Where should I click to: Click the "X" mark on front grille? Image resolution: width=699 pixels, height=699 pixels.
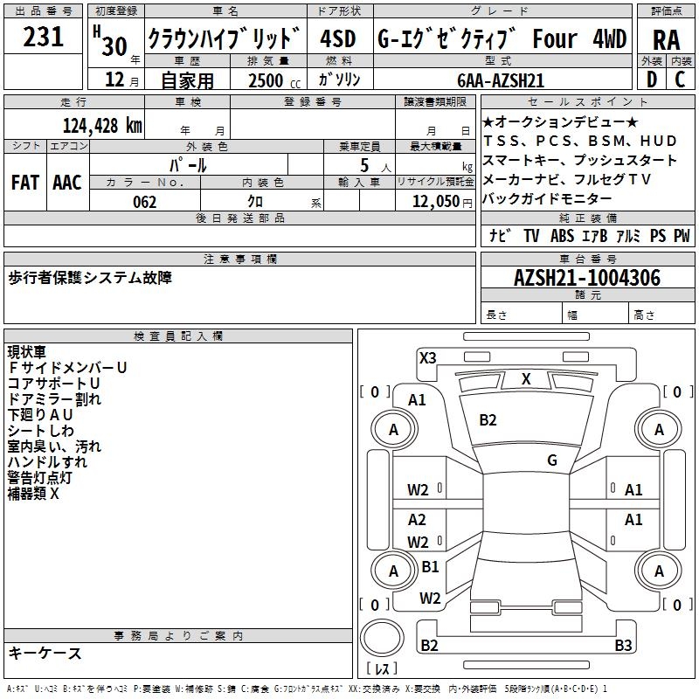(526, 379)
